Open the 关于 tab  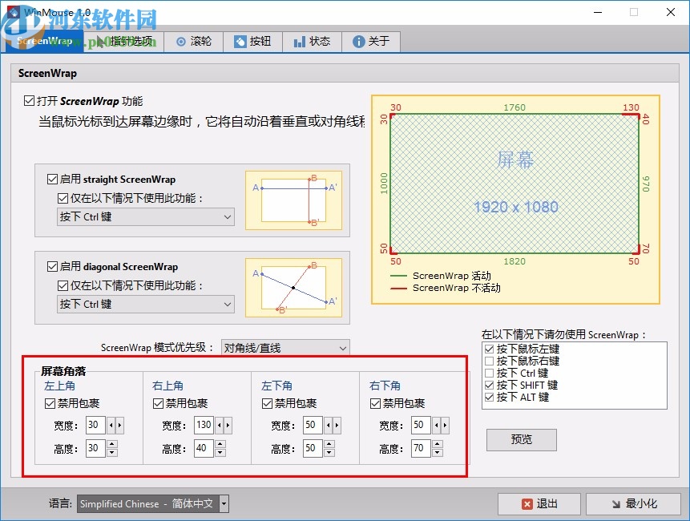pyautogui.click(x=371, y=42)
